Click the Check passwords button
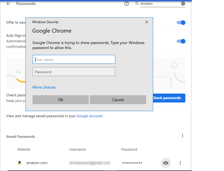This screenshot has height=171, width=224. [169, 98]
